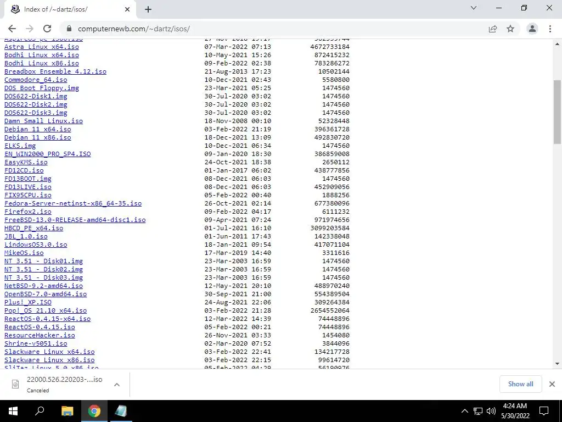Click the scrollbar down arrow
The width and height of the screenshot is (562, 422).
coord(558,364)
